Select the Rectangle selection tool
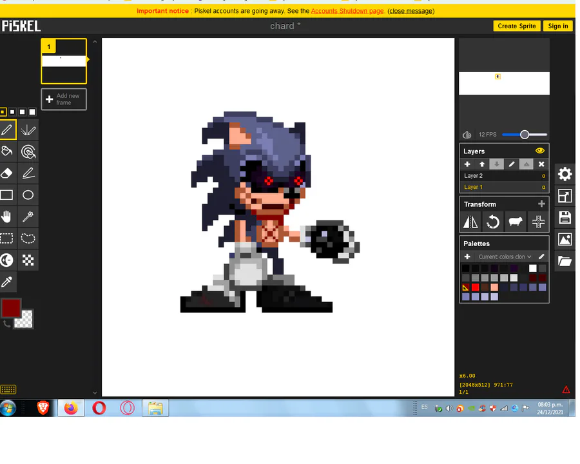The height and width of the screenshot is (464, 580). coord(7,238)
